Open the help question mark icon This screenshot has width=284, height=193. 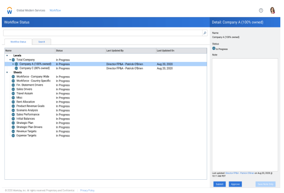coord(261,11)
